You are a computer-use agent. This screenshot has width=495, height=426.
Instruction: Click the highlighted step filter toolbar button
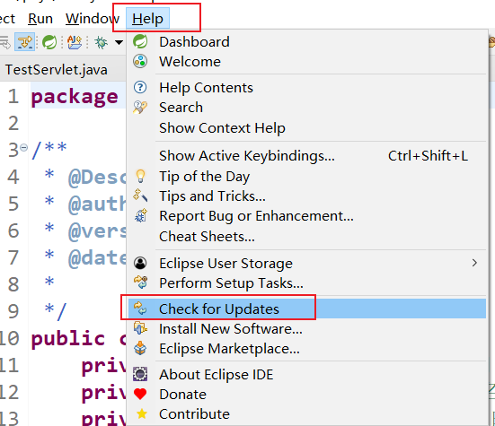pyautogui.click(x=24, y=42)
